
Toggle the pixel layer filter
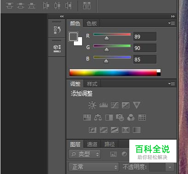(x=113, y=154)
